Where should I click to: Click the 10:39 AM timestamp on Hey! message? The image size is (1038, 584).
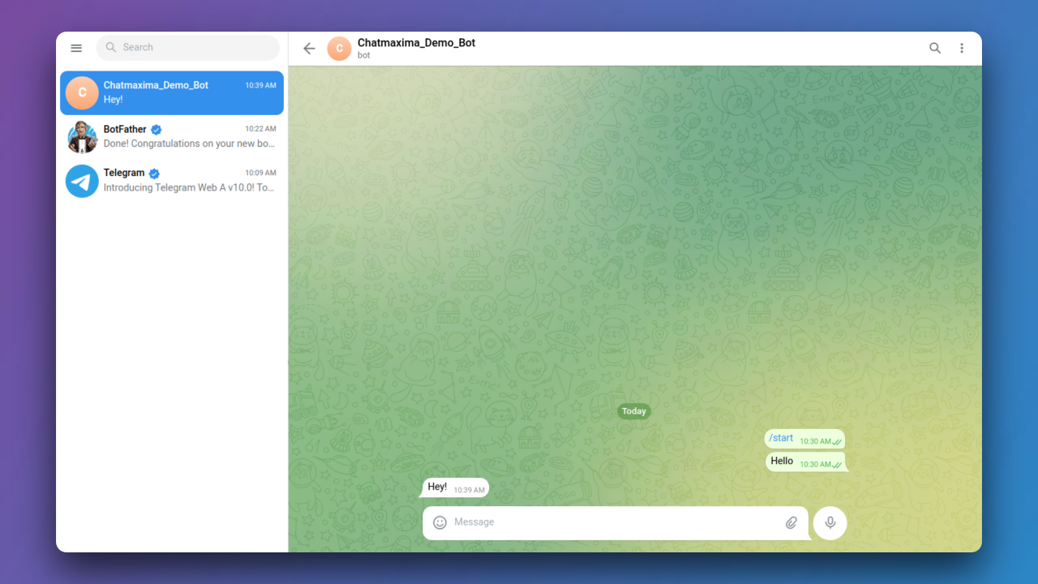(469, 490)
